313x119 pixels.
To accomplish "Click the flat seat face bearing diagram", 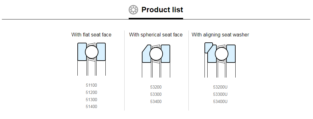I will (92, 59).
